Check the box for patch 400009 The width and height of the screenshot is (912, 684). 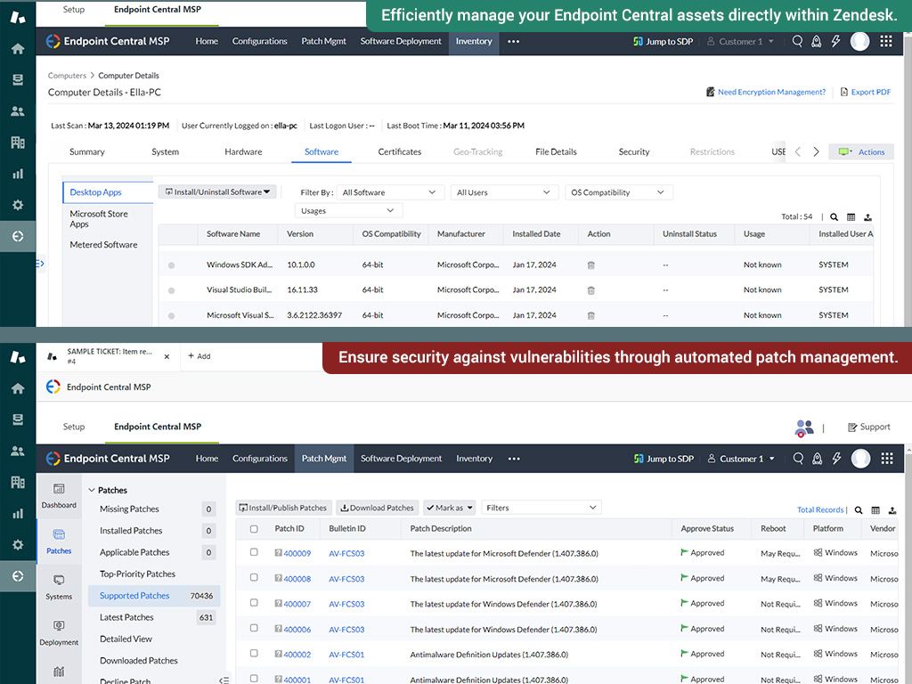pos(254,553)
